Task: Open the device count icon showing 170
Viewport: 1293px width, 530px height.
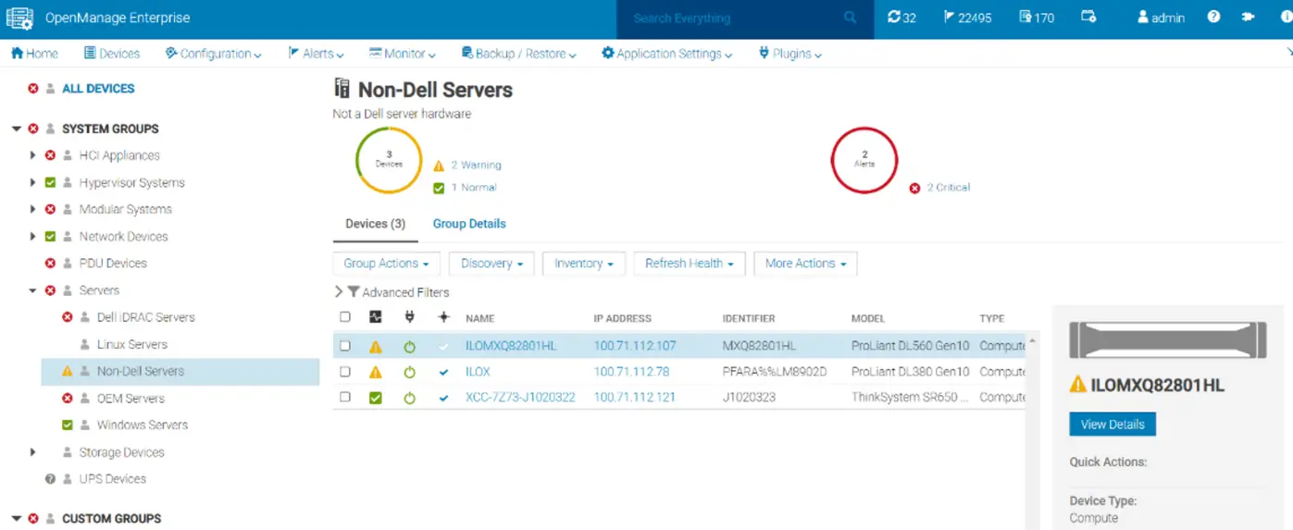Action: (1037, 18)
